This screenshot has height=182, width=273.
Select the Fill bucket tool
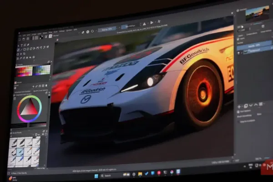coord(30,57)
